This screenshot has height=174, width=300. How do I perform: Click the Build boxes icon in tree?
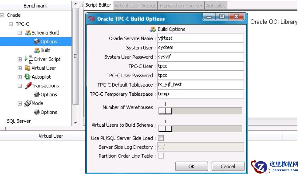coord(37,50)
